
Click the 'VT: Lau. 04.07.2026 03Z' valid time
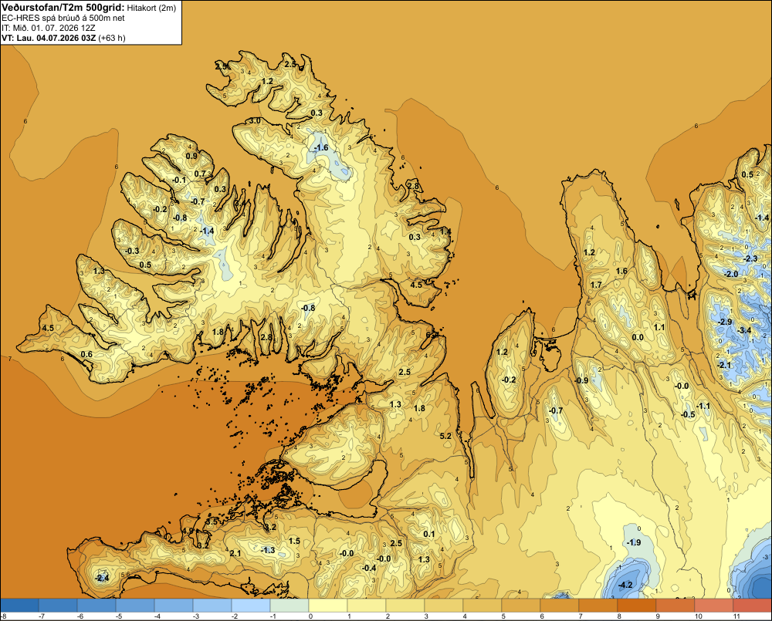click(x=49, y=38)
